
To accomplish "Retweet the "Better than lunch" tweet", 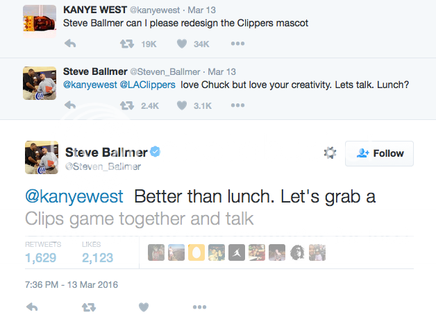I will (x=89, y=307).
